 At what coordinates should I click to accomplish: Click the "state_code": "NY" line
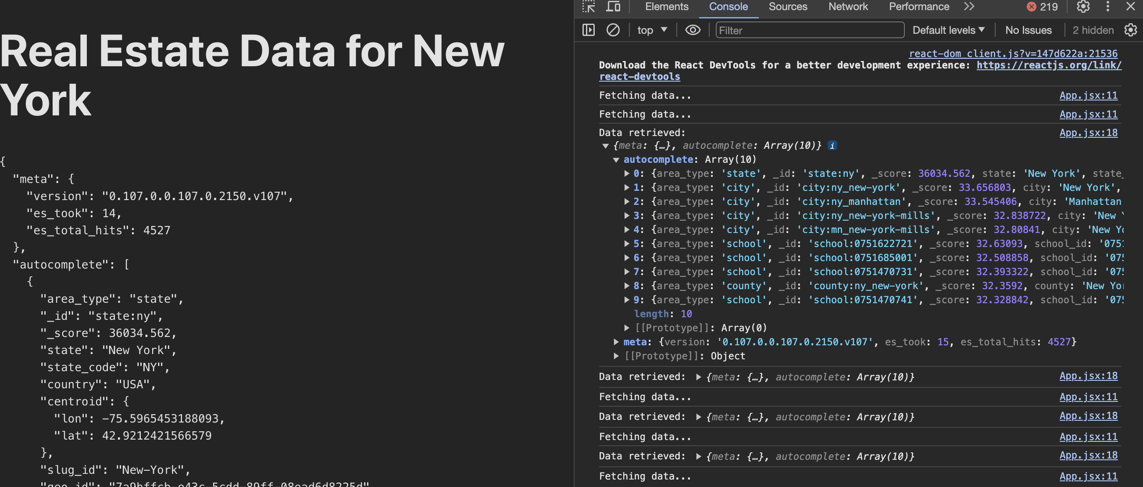coord(105,368)
